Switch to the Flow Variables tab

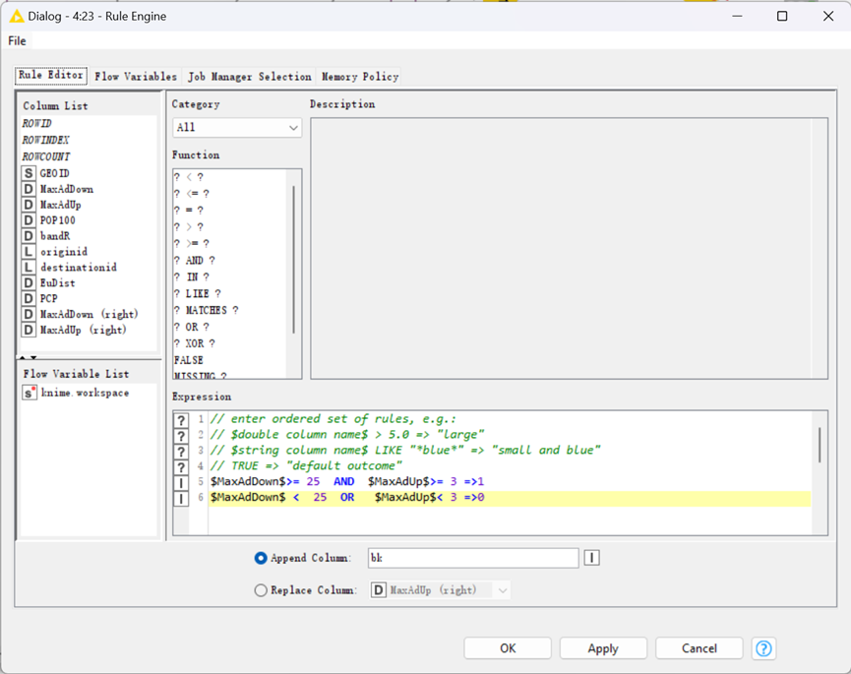[x=136, y=77]
